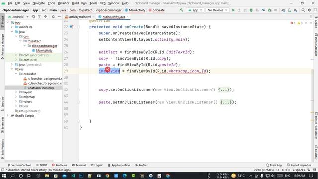Open the Project panel options gear
The width and height of the screenshot is (318, 179).
[53, 17]
